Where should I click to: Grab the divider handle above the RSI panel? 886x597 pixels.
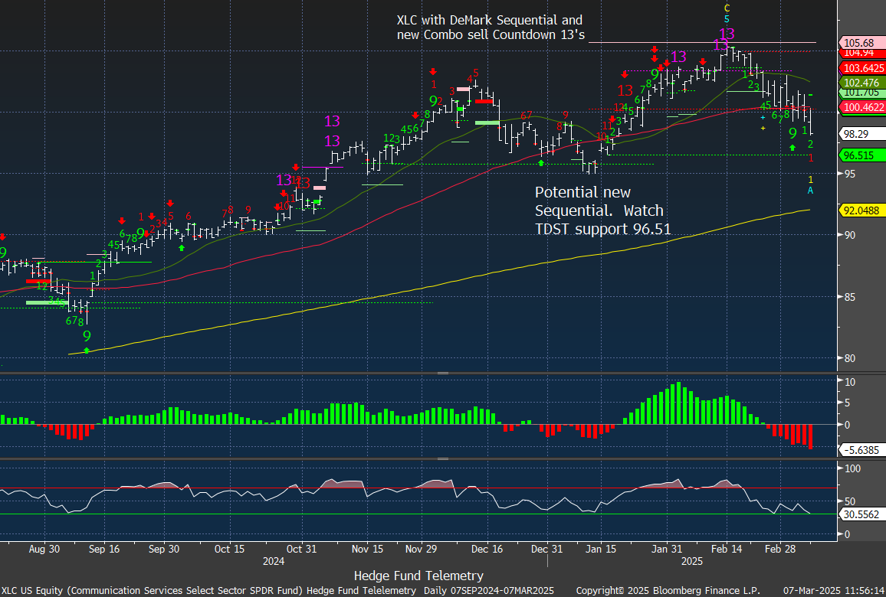(x=443, y=458)
